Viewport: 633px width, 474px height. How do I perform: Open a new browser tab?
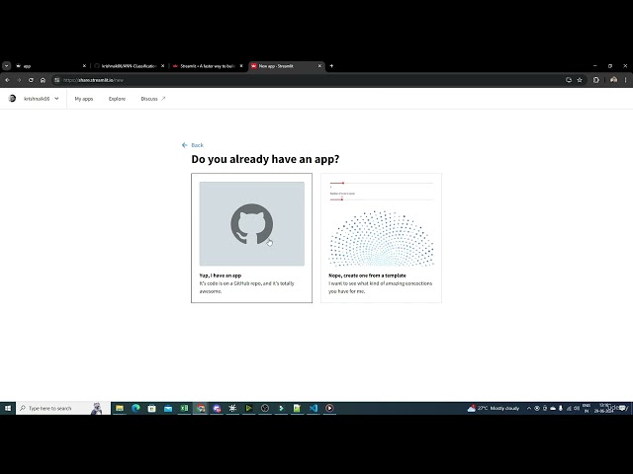click(331, 66)
